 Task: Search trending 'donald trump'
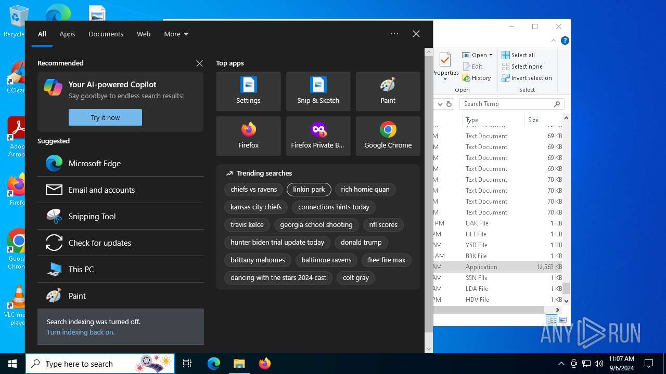point(361,243)
